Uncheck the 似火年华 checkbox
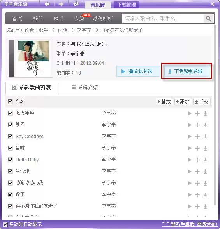220x229 pixels. coord(10,113)
